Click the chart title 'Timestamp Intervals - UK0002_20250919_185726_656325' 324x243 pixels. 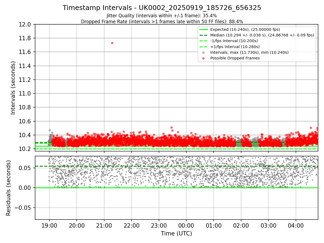162,8
